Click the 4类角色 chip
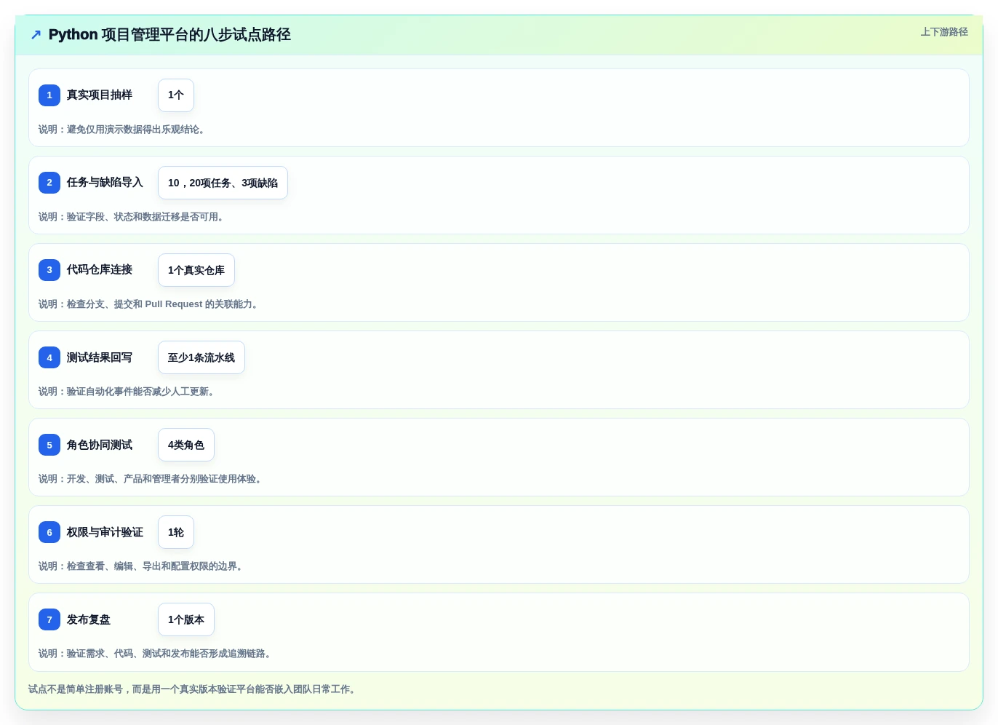998x725 pixels. pos(186,445)
